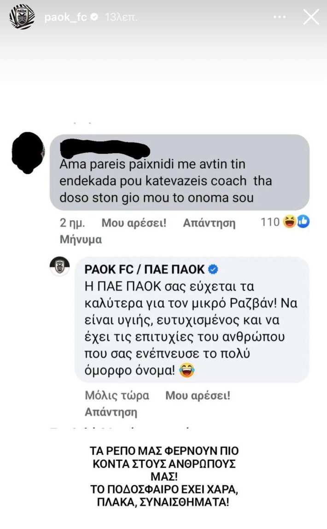Click the blacked-out commenter avatar
This screenshot has height=529, width=327.
[28, 153]
